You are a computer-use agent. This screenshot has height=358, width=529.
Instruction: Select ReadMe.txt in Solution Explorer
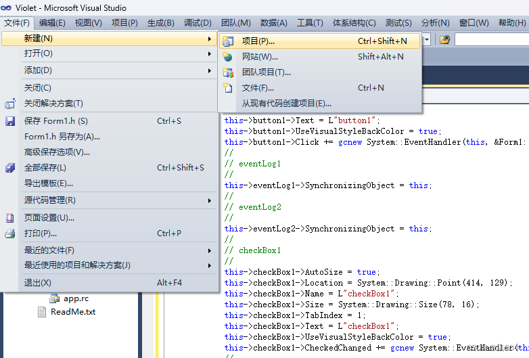point(73,312)
